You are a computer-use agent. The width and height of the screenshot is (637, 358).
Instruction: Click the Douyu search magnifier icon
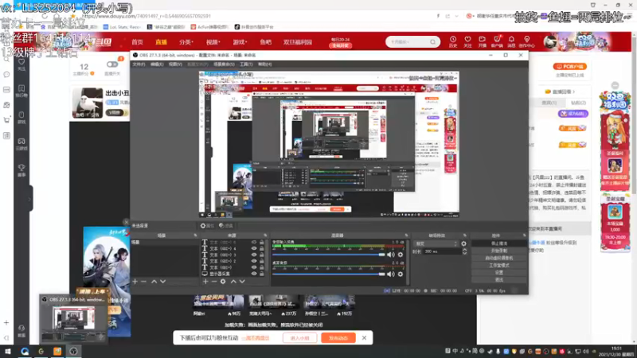(432, 42)
